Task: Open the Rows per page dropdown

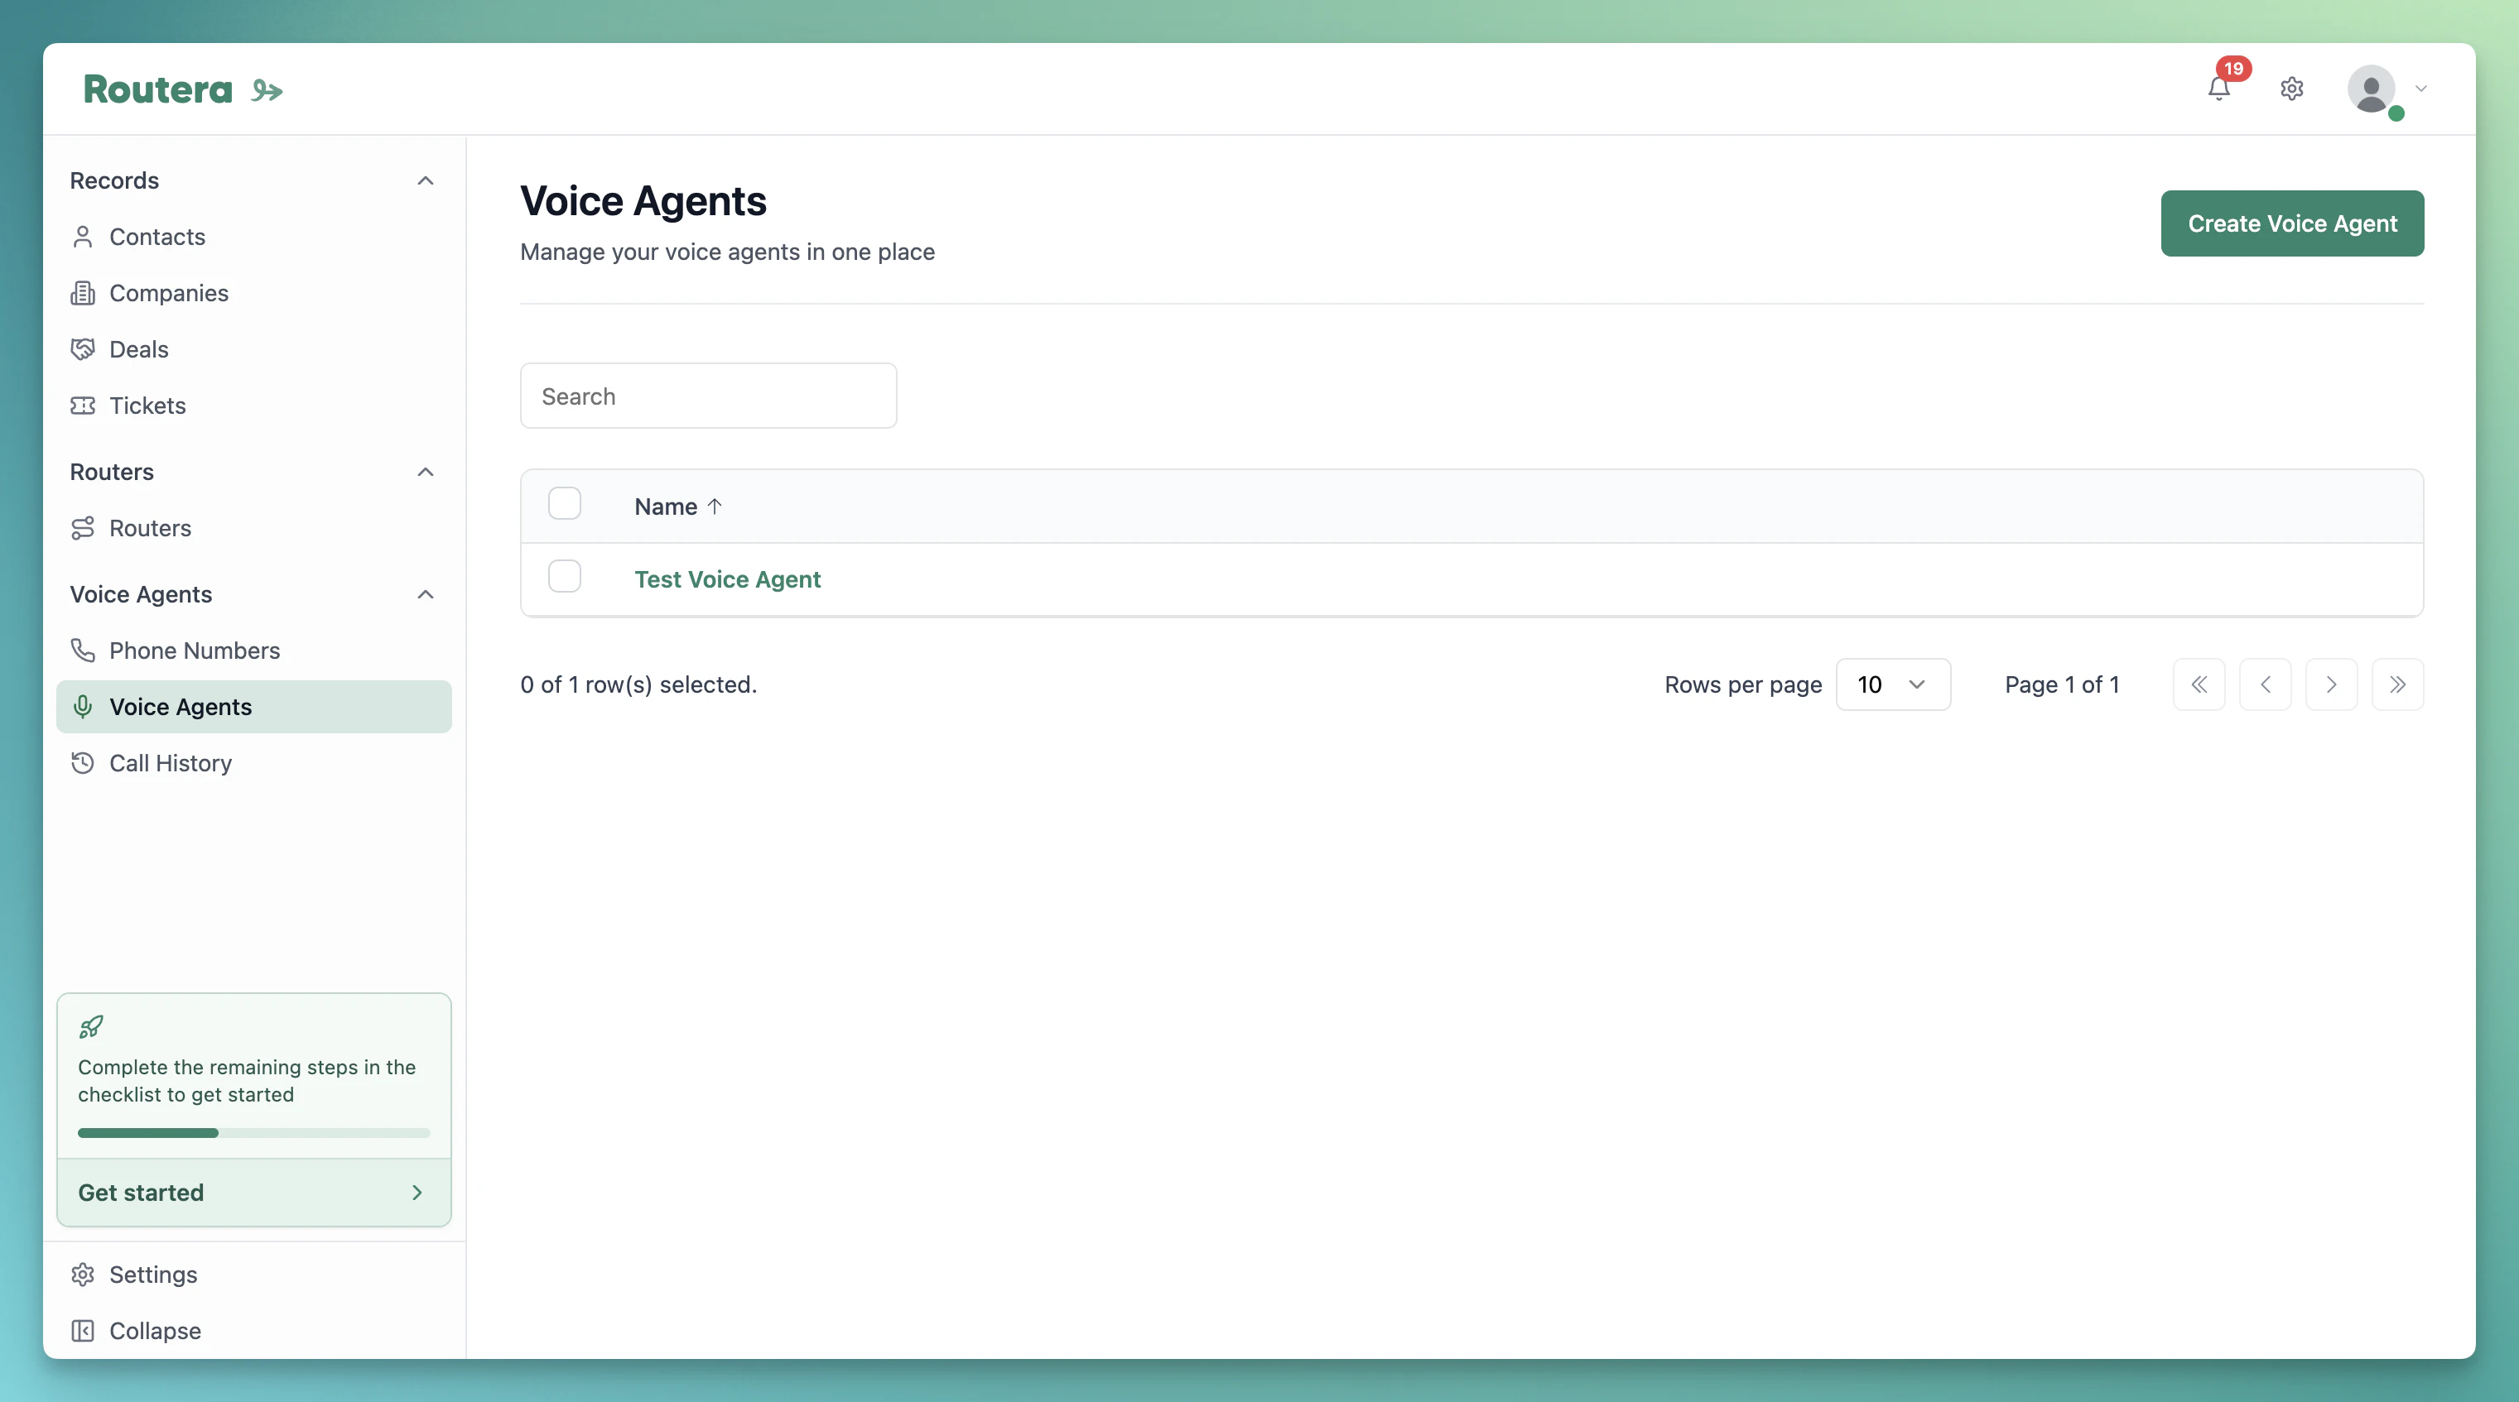Action: point(1893,684)
